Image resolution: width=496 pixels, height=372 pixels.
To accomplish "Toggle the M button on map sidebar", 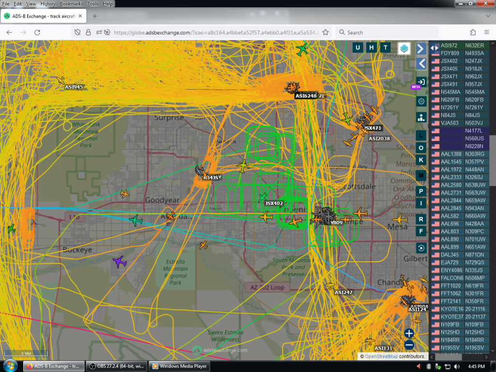I will pos(421,175).
